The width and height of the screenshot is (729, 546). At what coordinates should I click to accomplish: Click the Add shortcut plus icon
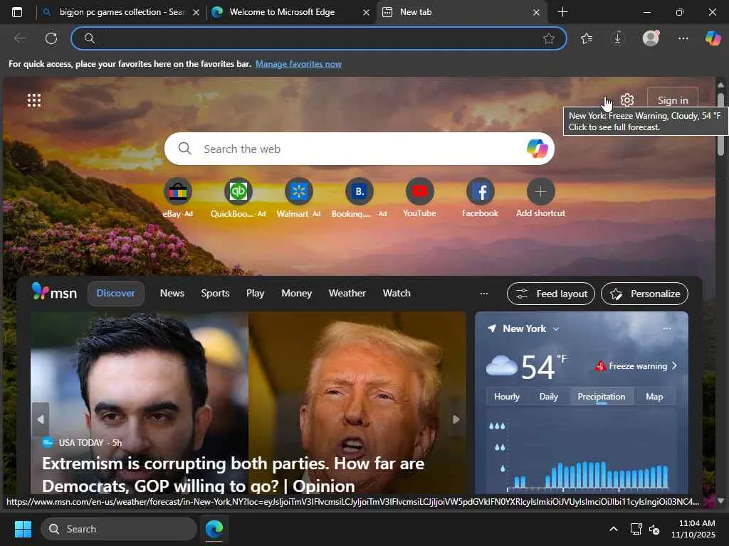coord(541,191)
